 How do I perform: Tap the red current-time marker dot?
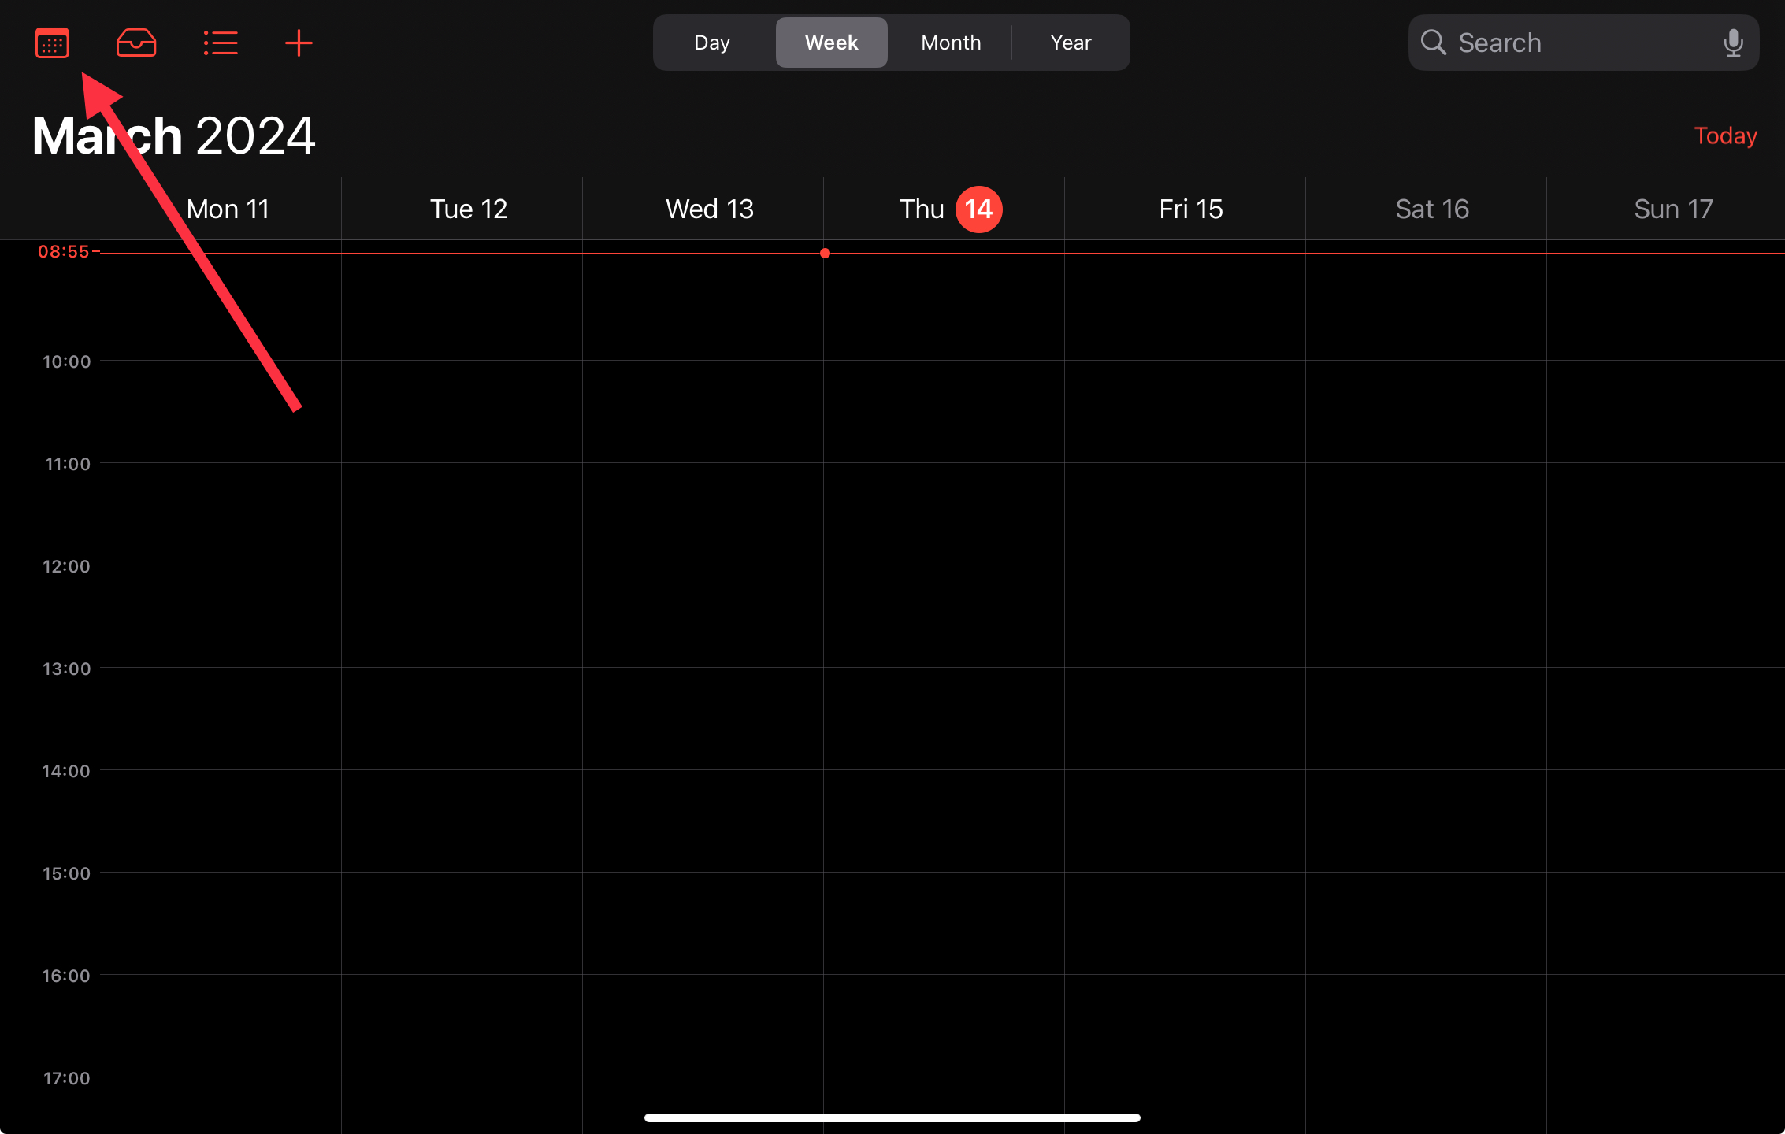(825, 254)
